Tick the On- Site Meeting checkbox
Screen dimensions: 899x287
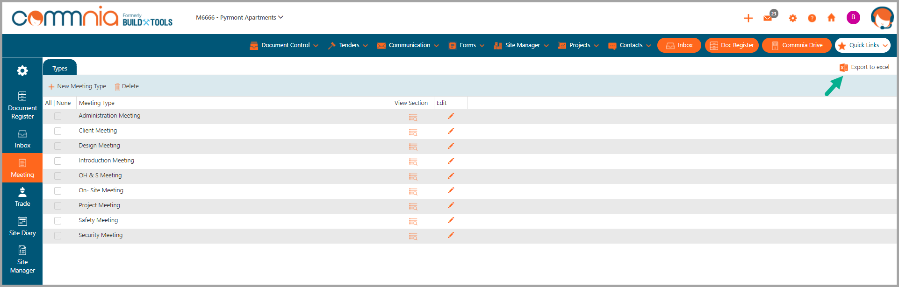click(58, 191)
